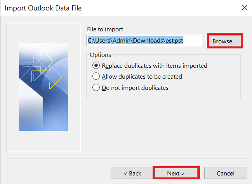Select Do not import duplicates radio
This screenshot has width=252, height=184.
pyautogui.click(x=96, y=88)
